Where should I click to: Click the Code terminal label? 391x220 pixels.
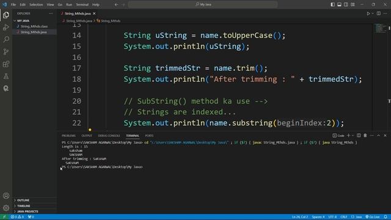click(338, 136)
